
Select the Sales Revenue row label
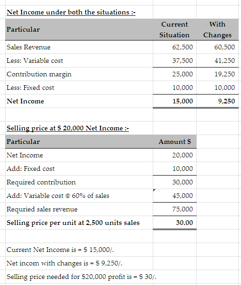tap(28, 47)
